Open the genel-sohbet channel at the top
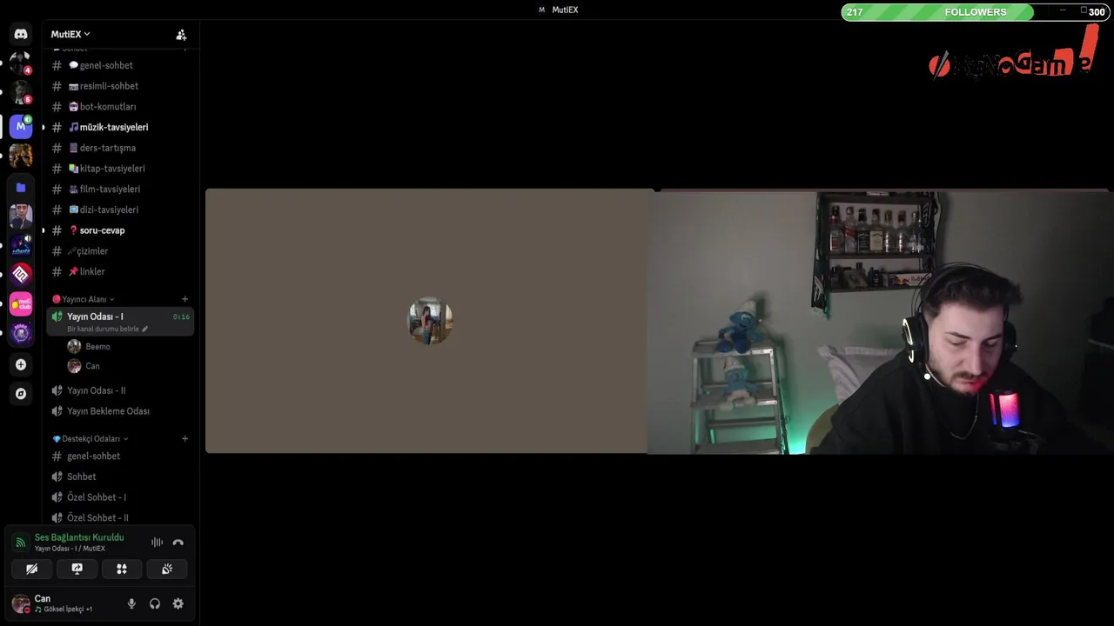 tap(120, 65)
